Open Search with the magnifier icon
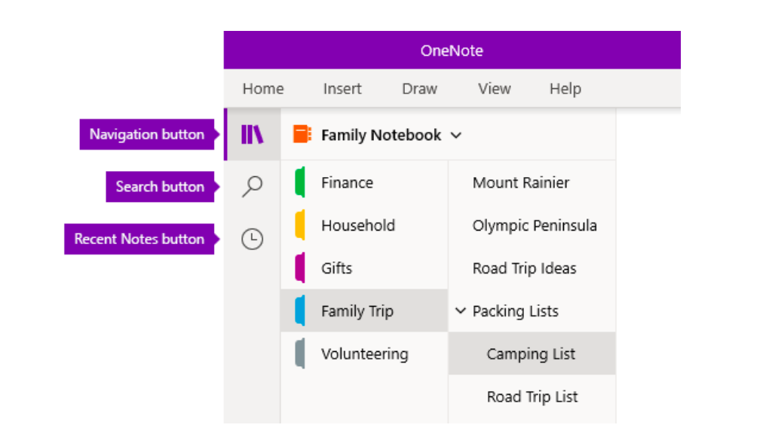Image resolution: width=766 pixels, height=437 pixels. point(252,187)
